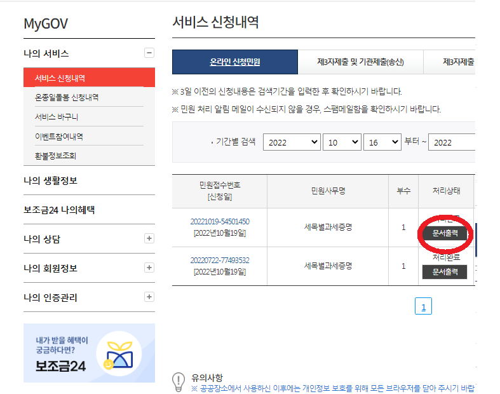Select 서비스 신청내역 in sidebar
The height and width of the screenshot is (394, 500).
coord(60,78)
